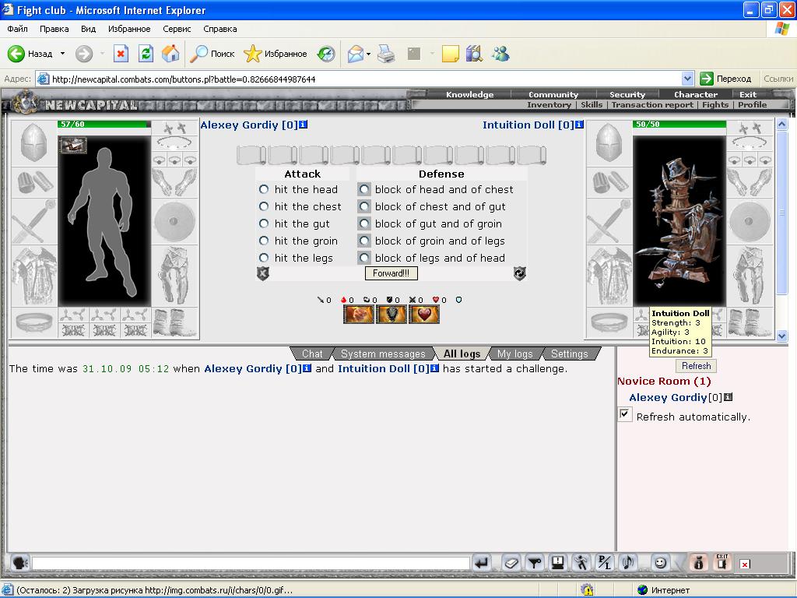Click the computer save icon in chat bar
The width and height of the screenshot is (797, 598).
[557, 562]
